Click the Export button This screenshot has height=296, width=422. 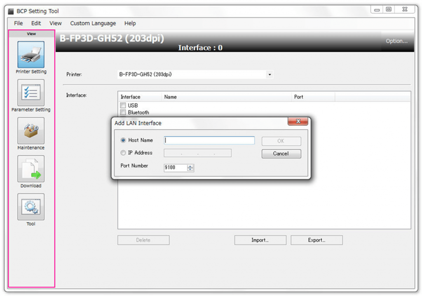tap(316, 240)
